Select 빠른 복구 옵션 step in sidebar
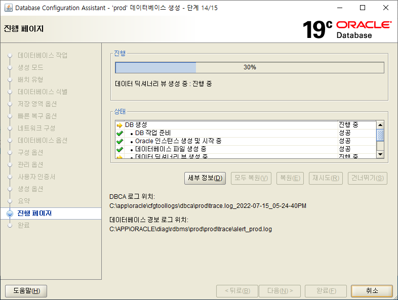Viewport: 398px width, 300px height. 37,116
